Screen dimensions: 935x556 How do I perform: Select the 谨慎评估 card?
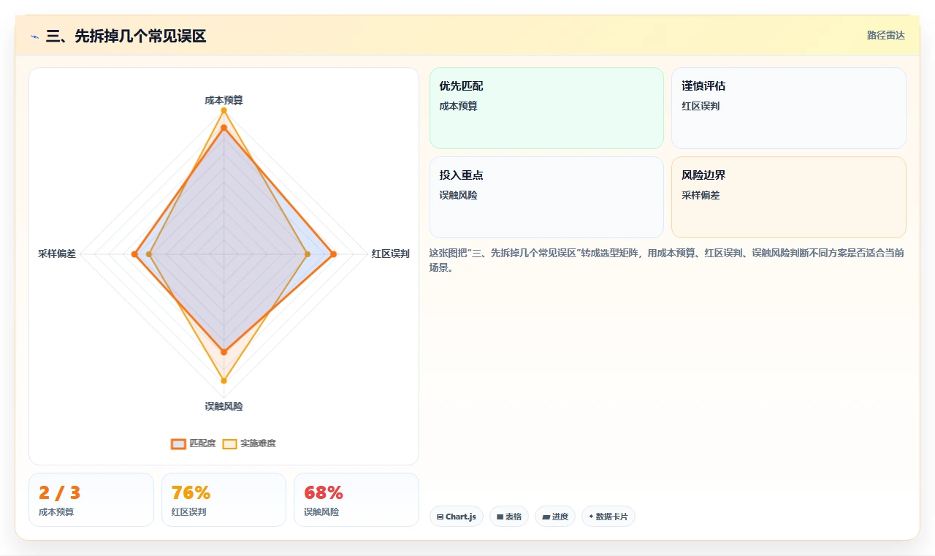(788, 108)
